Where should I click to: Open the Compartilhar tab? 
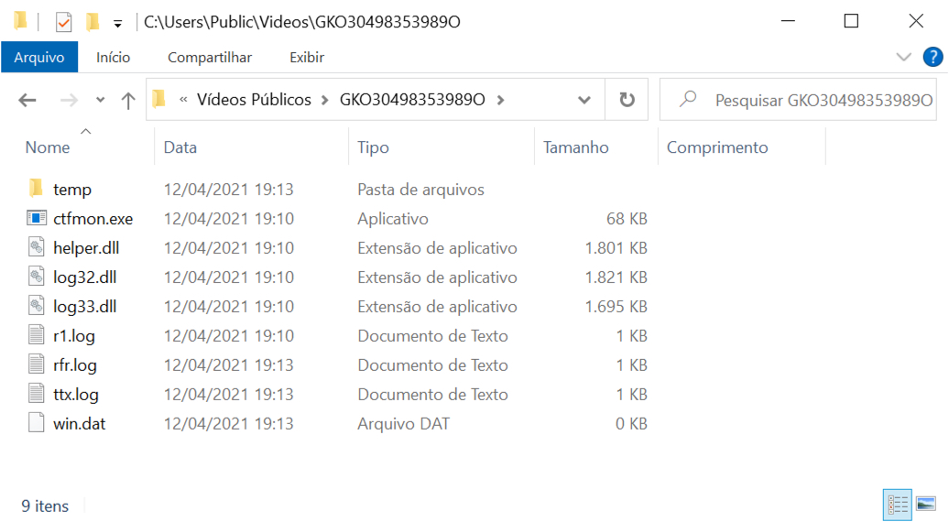[x=210, y=57]
